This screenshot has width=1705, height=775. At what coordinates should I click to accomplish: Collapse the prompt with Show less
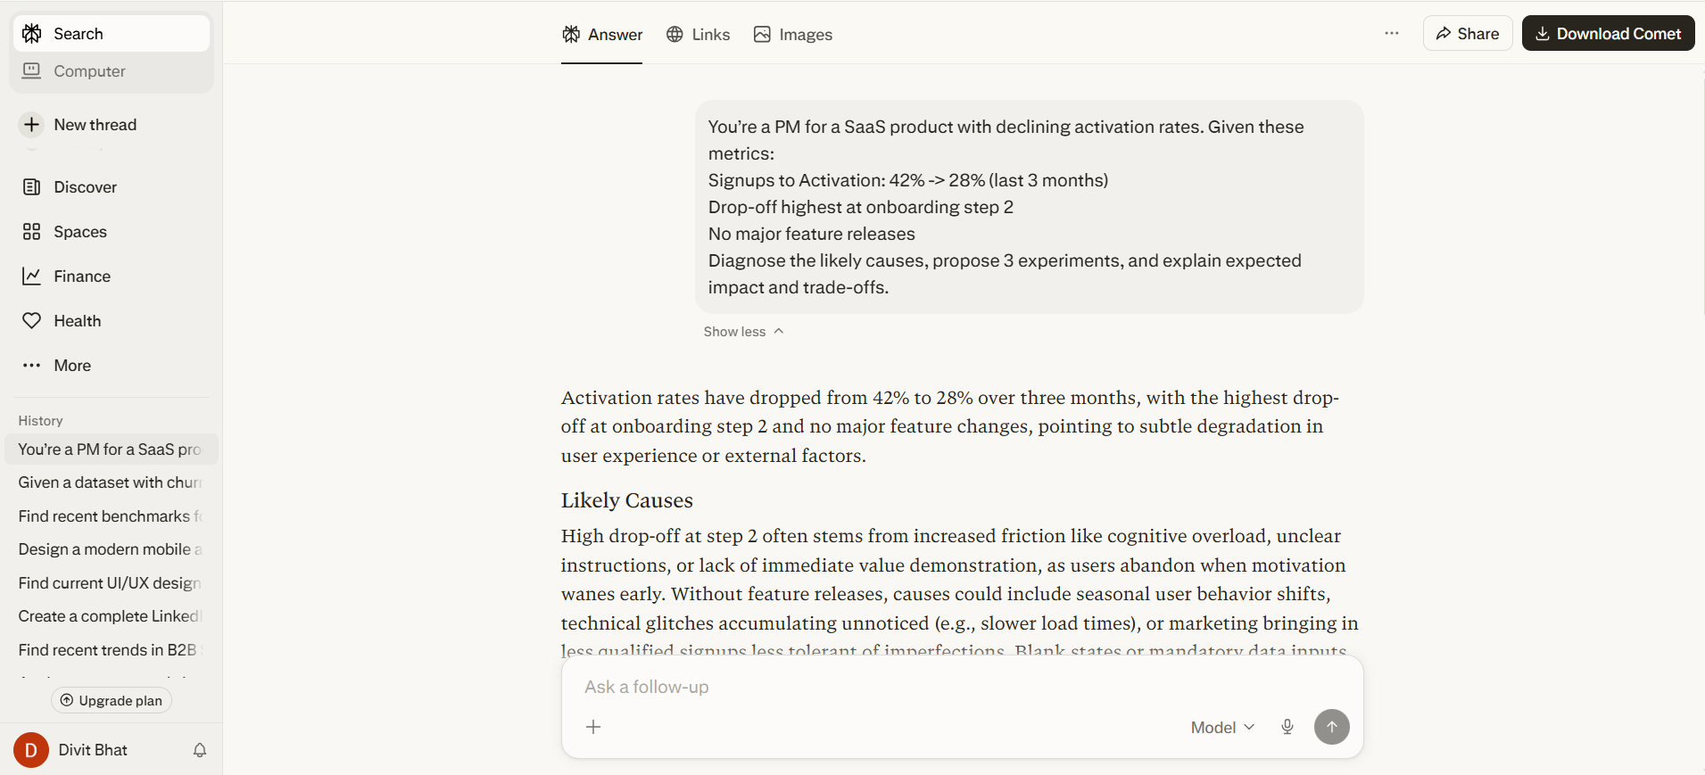click(x=742, y=331)
